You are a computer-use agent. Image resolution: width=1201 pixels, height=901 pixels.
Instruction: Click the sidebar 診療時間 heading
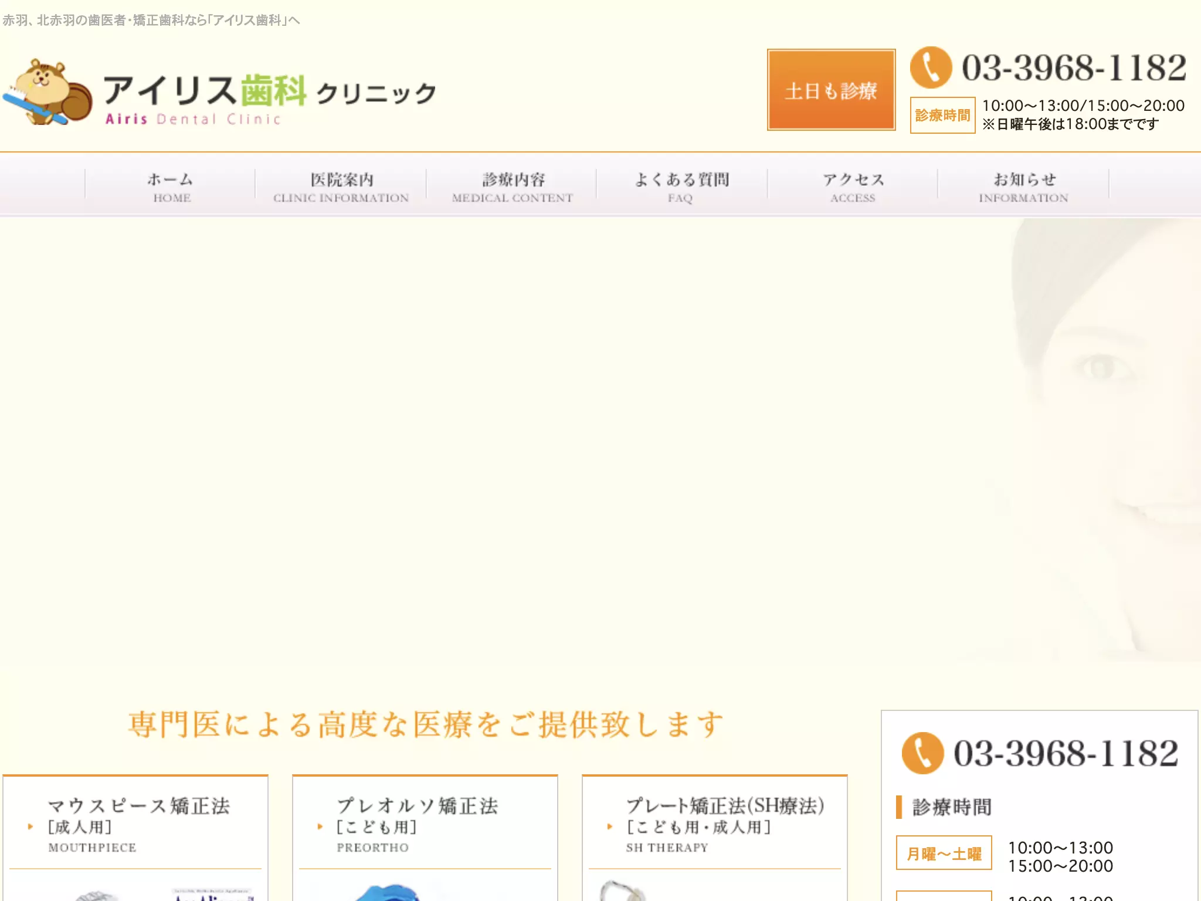pyautogui.click(x=952, y=807)
